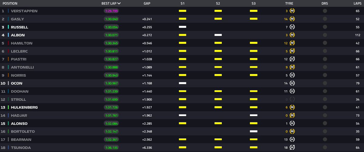Click Piastri's hard tyre icon
The height and width of the screenshot is (152, 364).
[x=292, y=59]
